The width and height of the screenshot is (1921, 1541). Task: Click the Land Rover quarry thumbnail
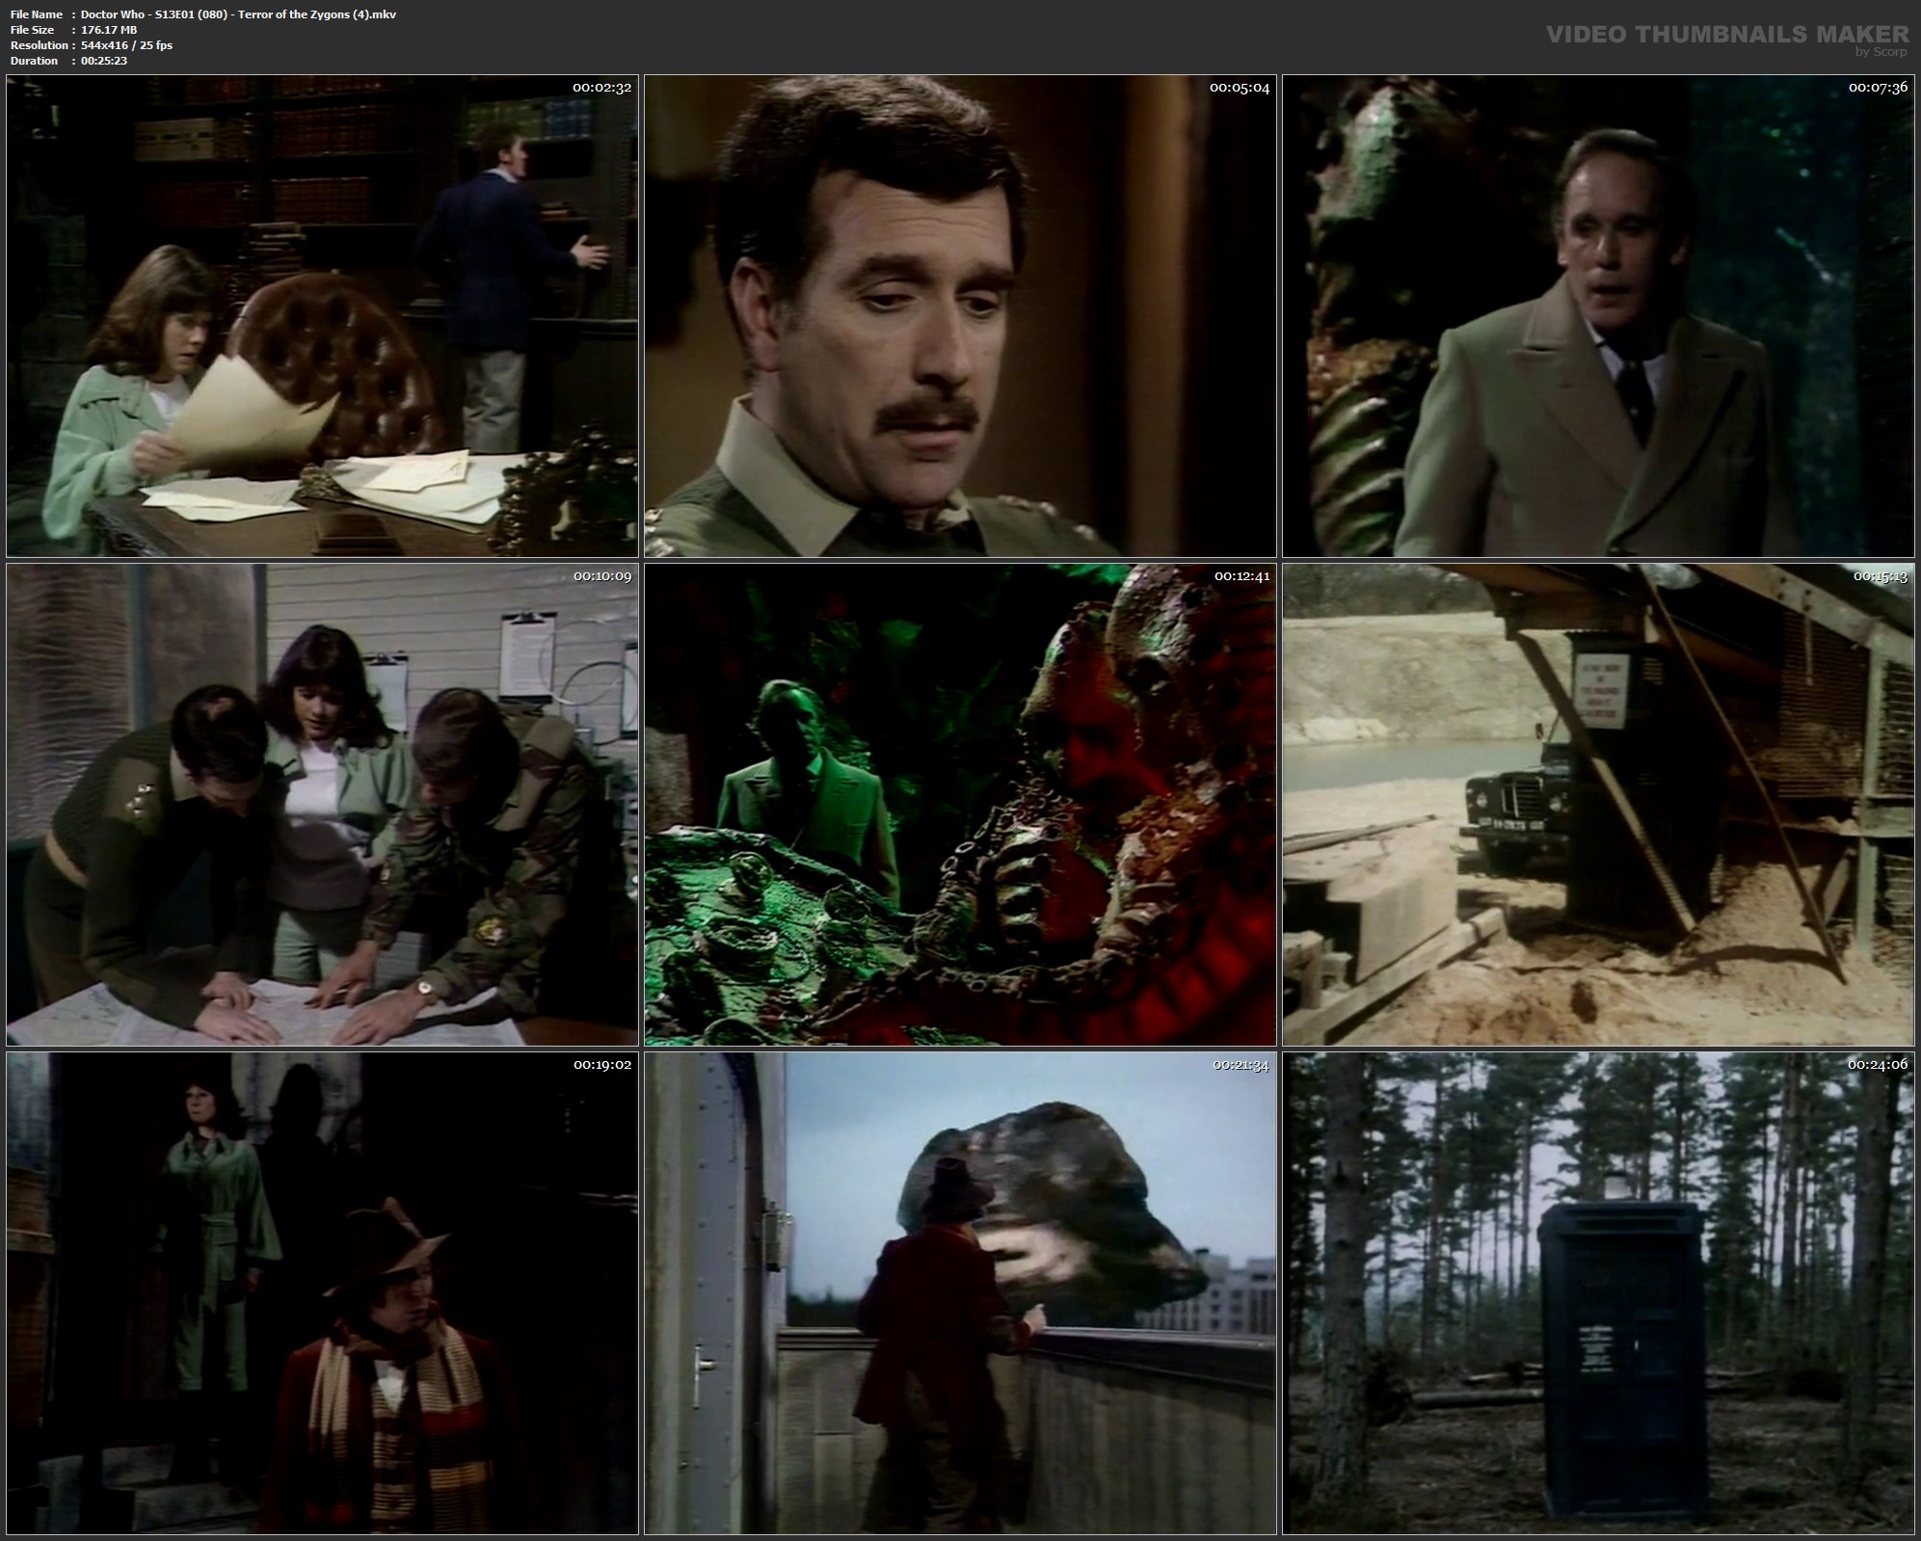[x=1598, y=805]
